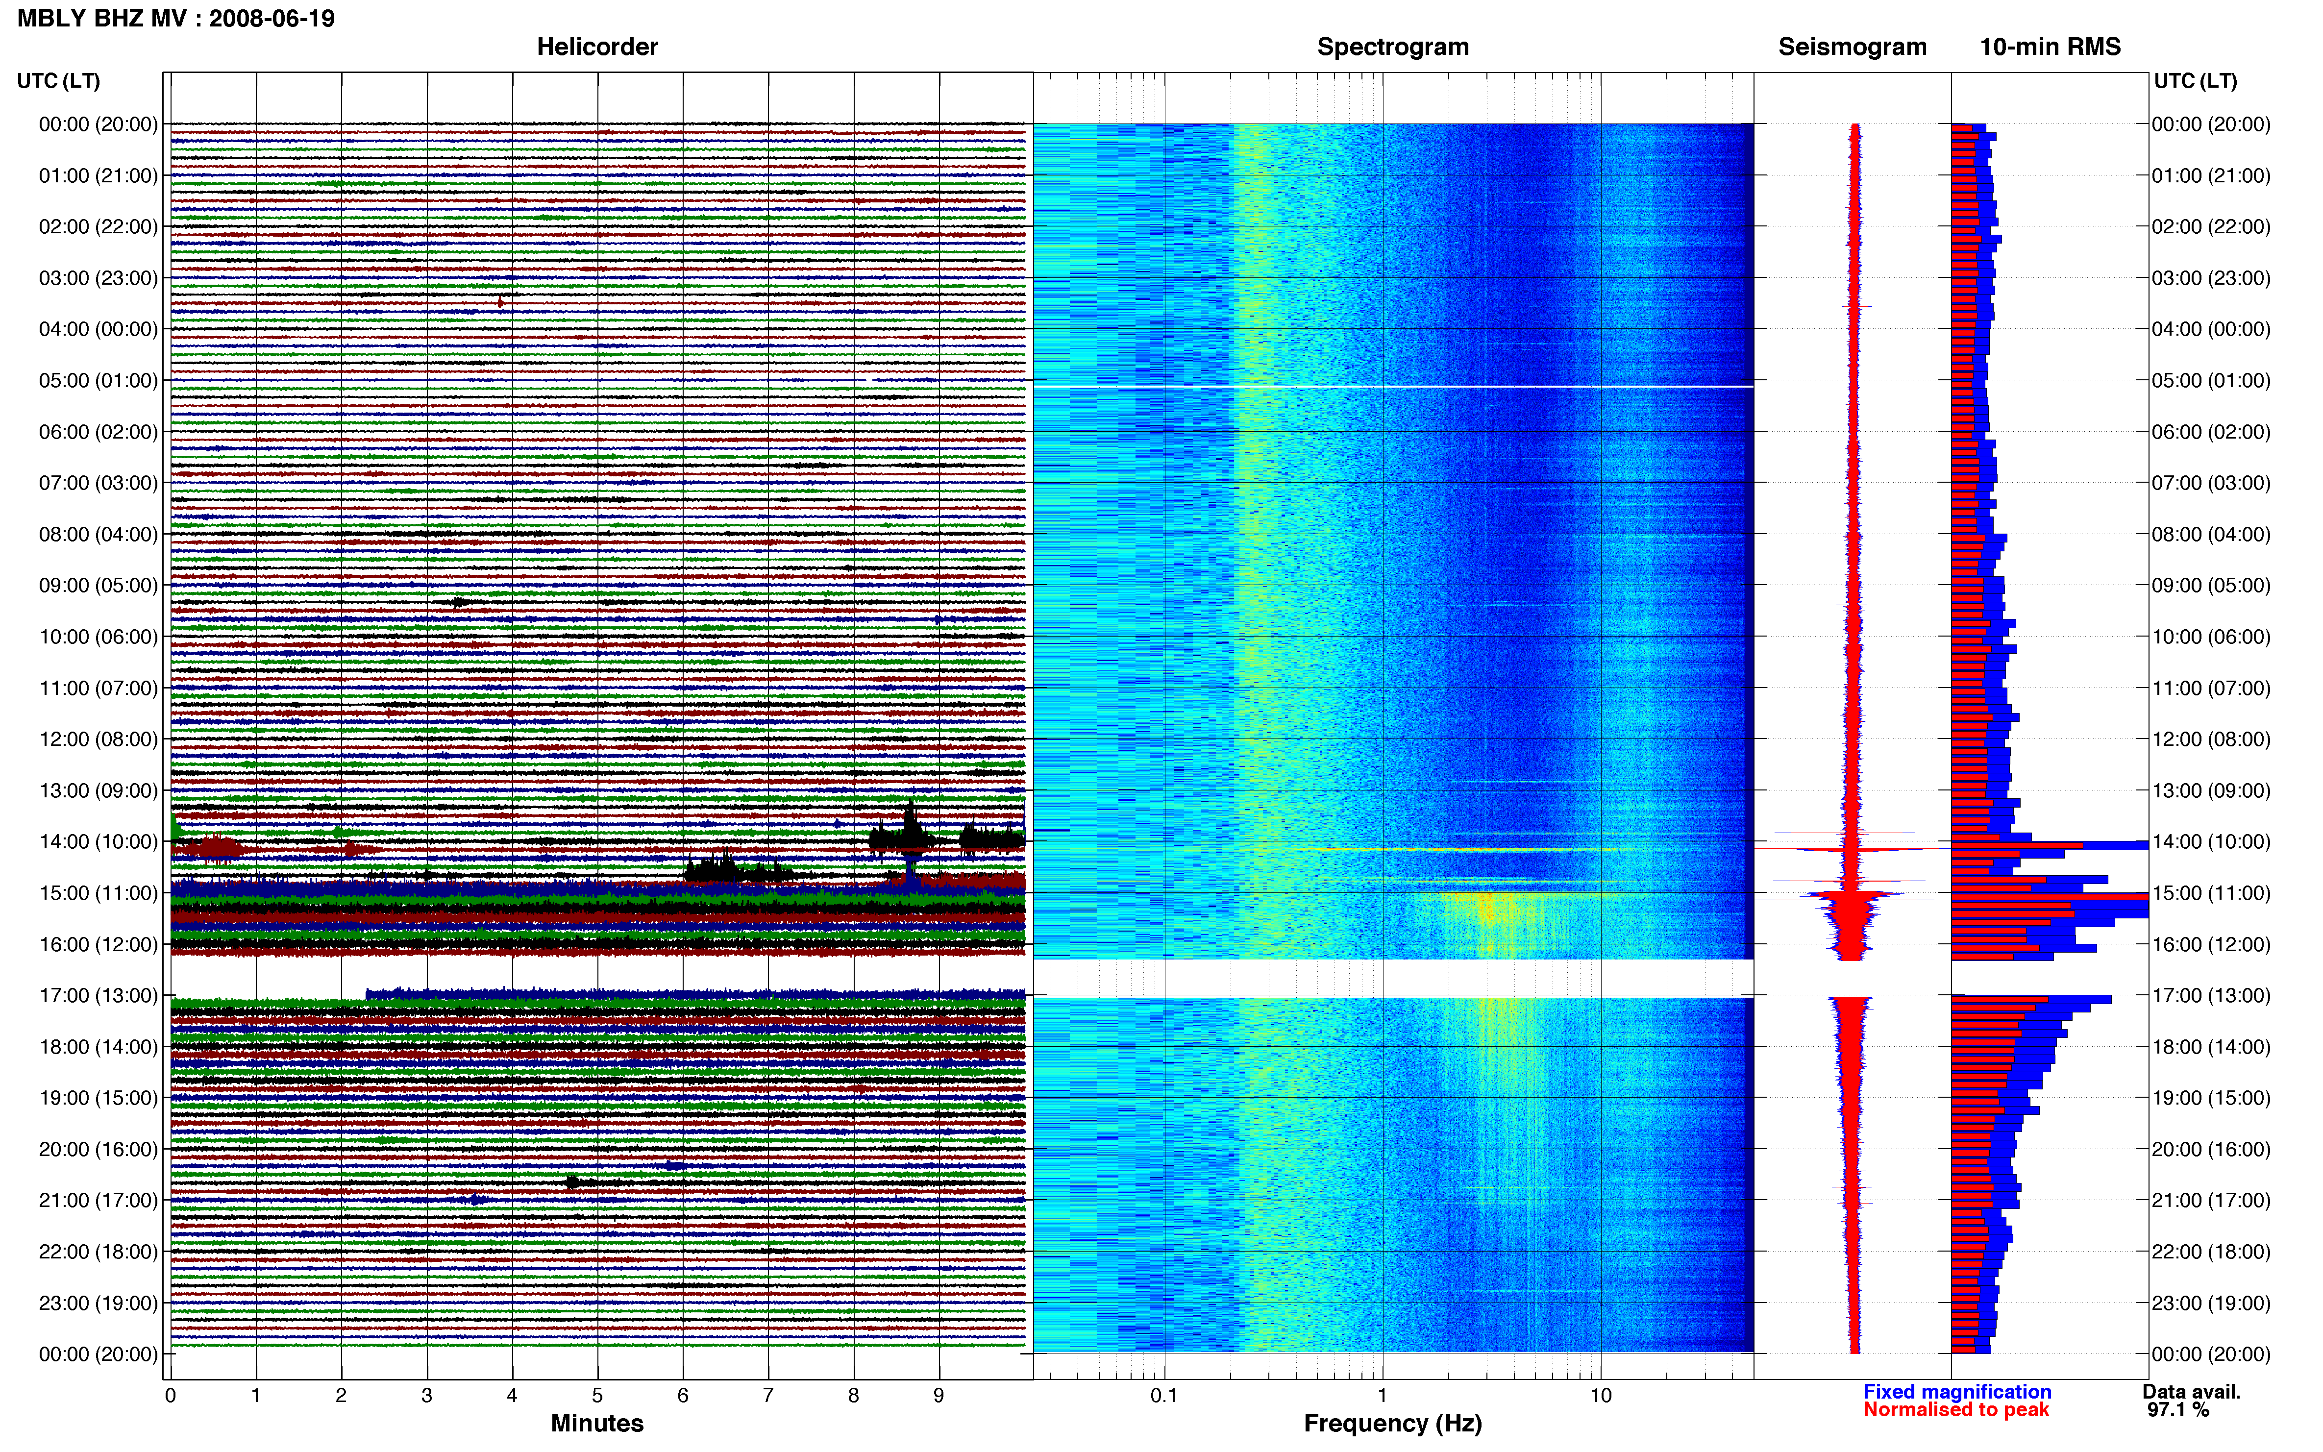Click the left '00:00 (20:00)' top time label

tap(98, 124)
